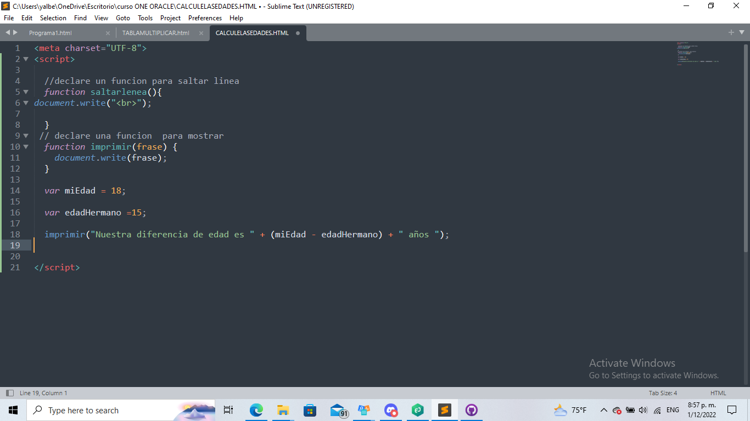Open the View menu
This screenshot has height=421, width=750.
(x=101, y=18)
